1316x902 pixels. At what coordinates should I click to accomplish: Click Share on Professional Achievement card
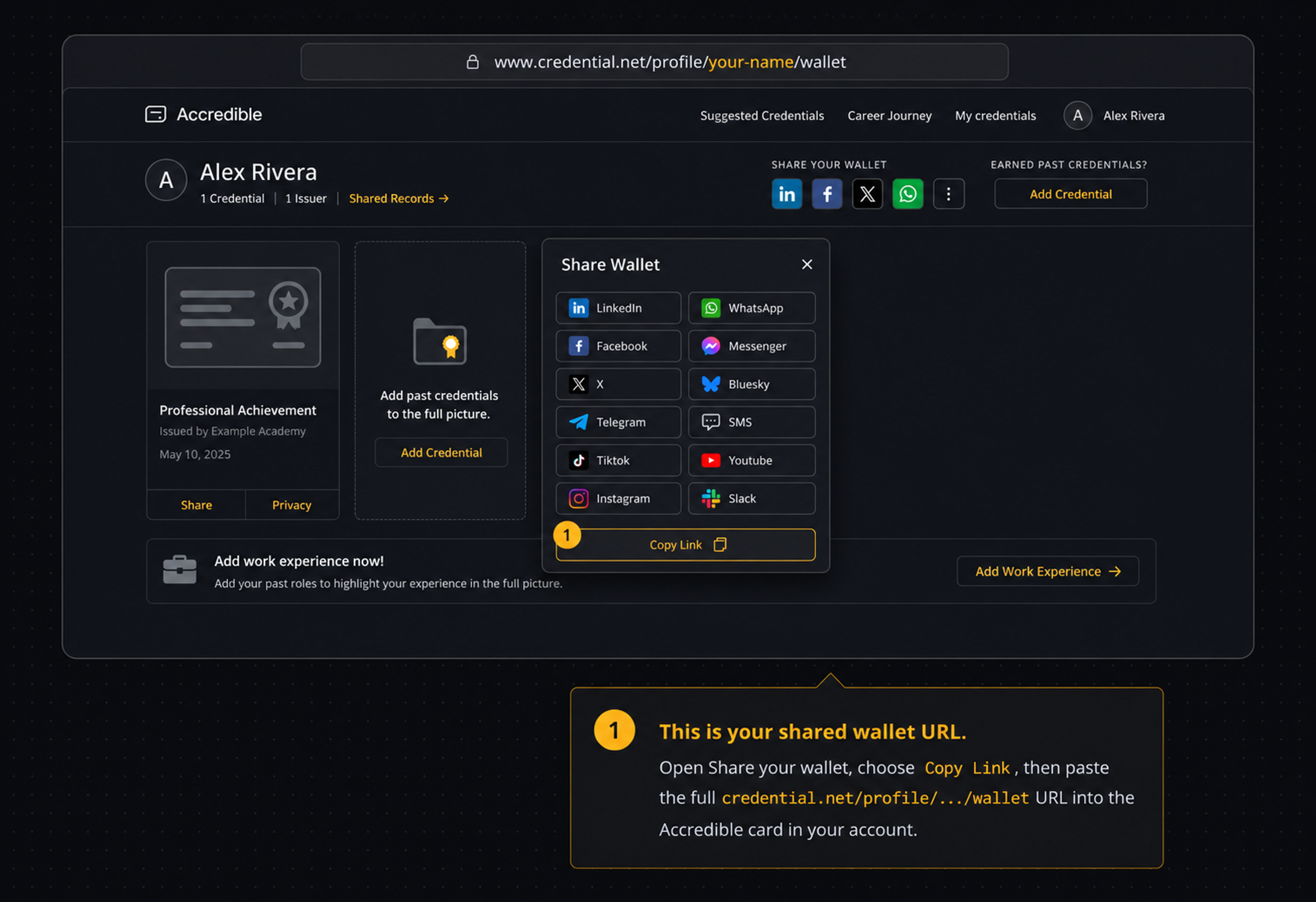196,505
